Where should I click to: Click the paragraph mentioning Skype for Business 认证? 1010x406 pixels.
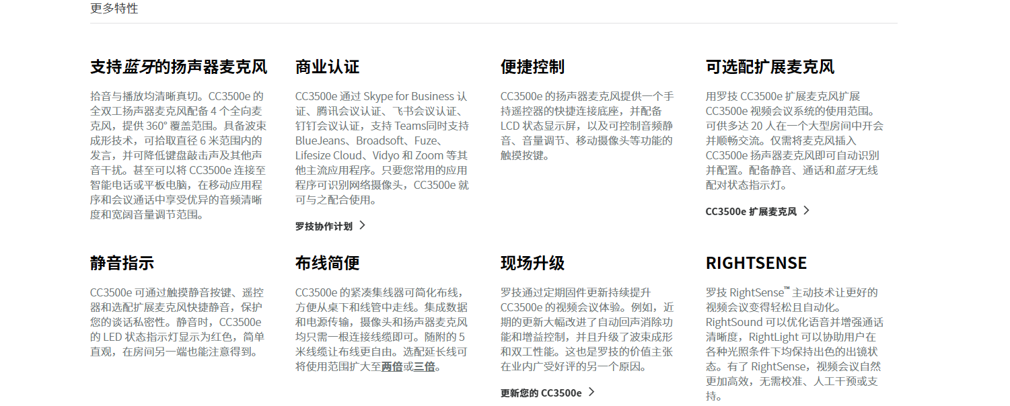point(383,148)
